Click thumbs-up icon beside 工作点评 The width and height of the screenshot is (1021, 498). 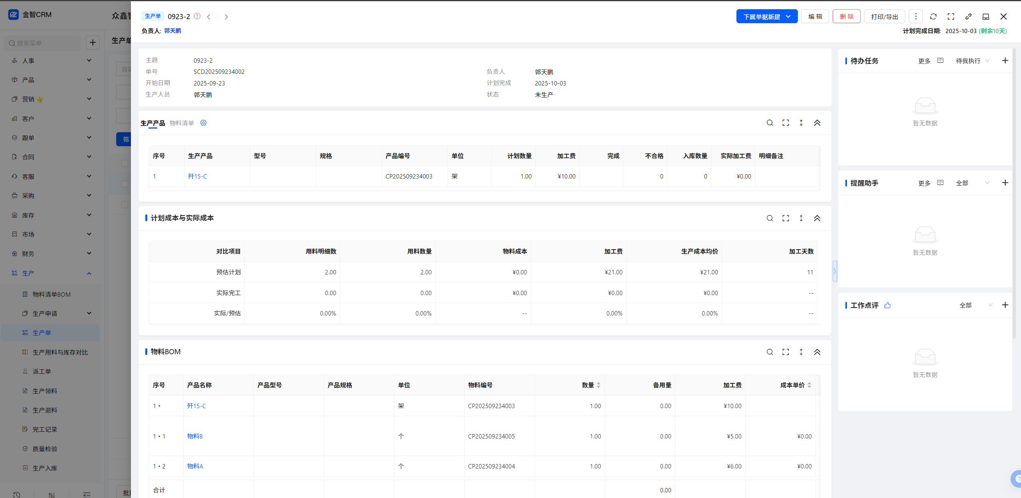(x=887, y=305)
